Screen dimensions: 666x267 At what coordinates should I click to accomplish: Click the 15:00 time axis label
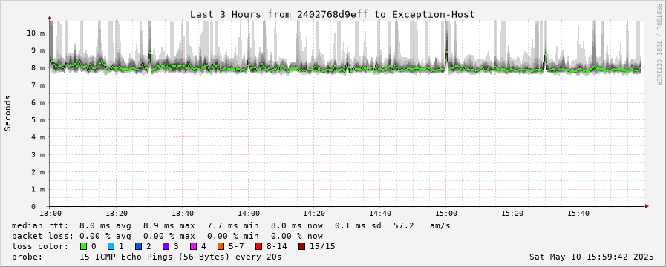(446, 214)
